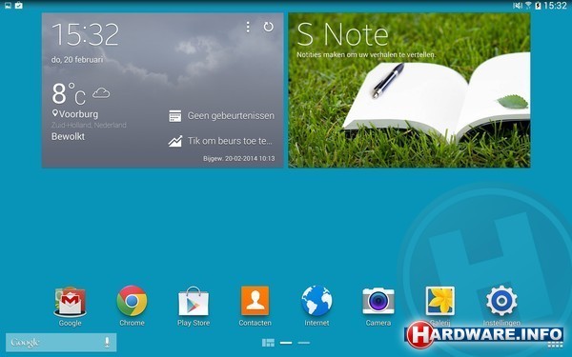The width and height of the screenshot is (572, 357).
Task: Open the Galerij flower icon
Action: [439, 301]
